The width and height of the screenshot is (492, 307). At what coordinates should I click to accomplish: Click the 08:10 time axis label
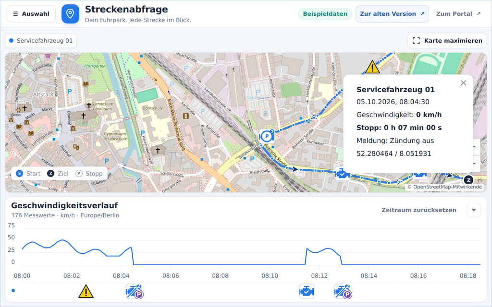270,276
